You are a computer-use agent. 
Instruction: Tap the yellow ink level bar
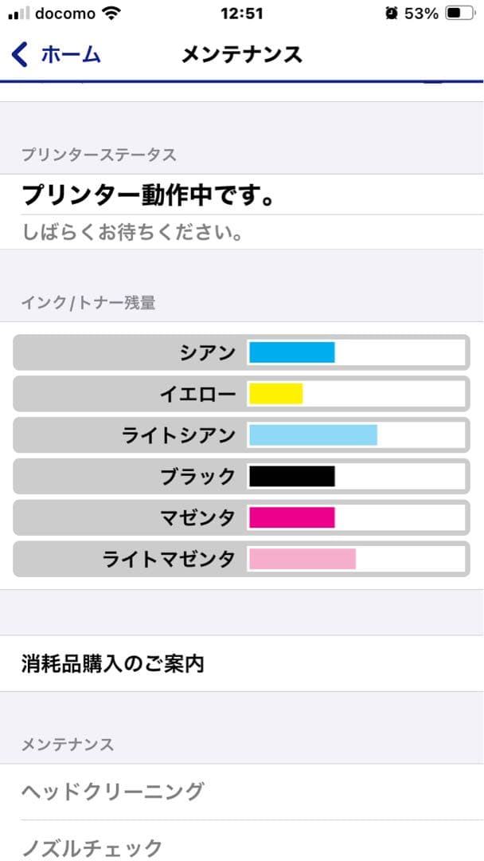coord(276,394)
